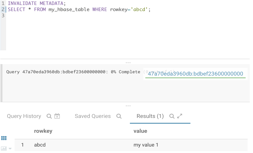The width and height of the screenshot is (253, 153).
Task: Grab splitter handle below the log panel
Action: [128, 106]
